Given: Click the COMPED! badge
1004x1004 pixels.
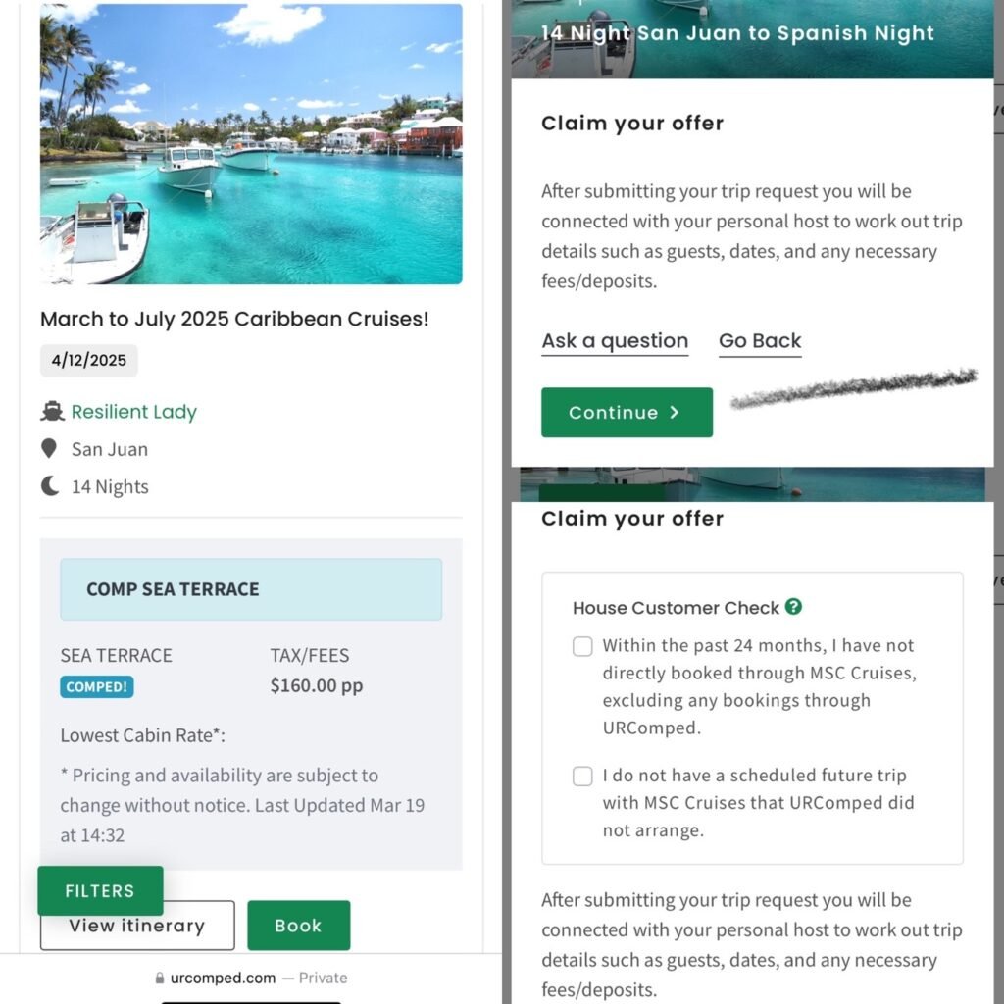Looking at the screenshot, I should click(x=97, y=687).
